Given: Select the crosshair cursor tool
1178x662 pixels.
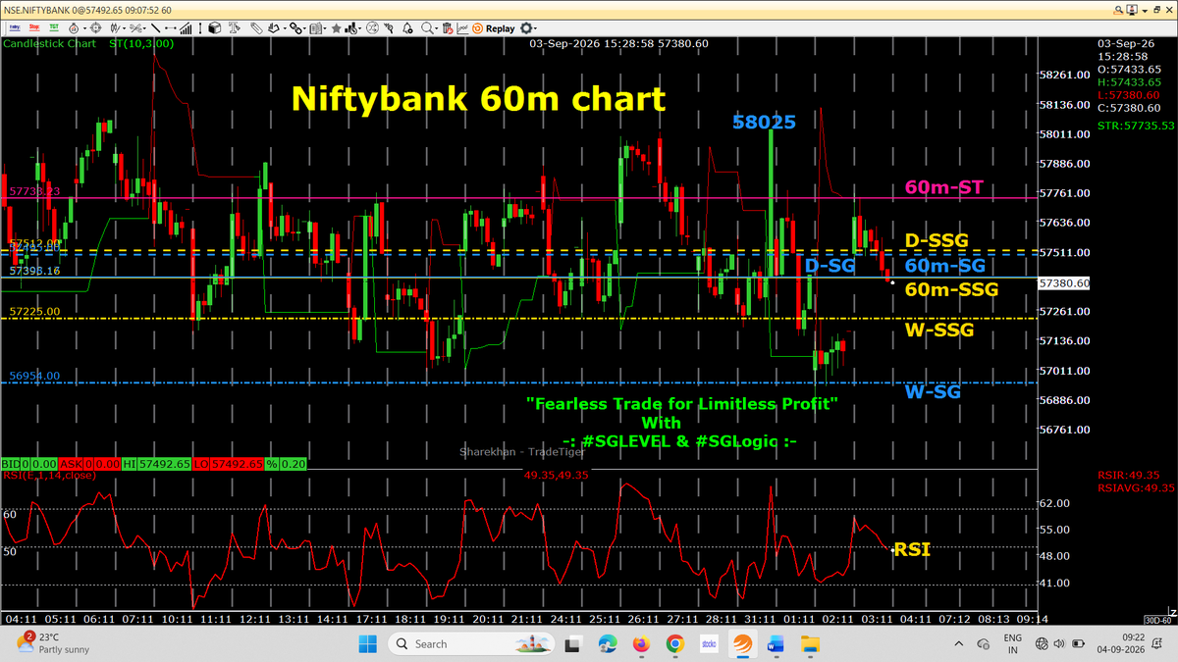Looking at the screenshot, I should click(96, 28).
